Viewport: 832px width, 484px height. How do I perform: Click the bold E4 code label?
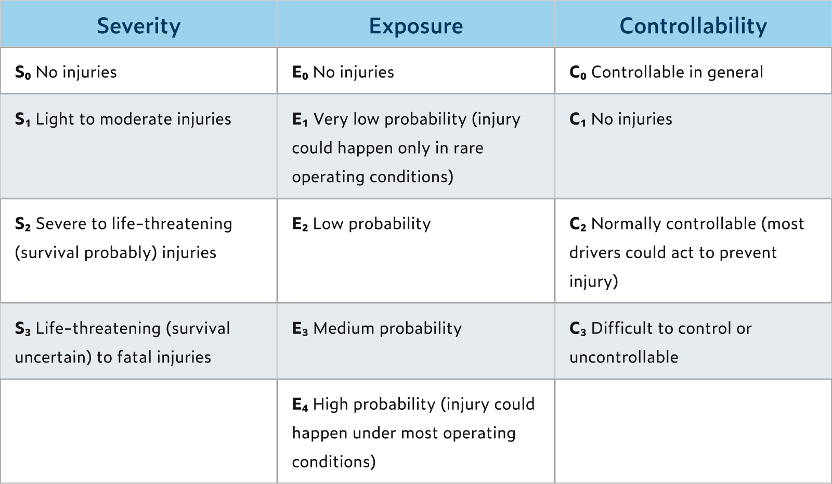pos(300,405)
